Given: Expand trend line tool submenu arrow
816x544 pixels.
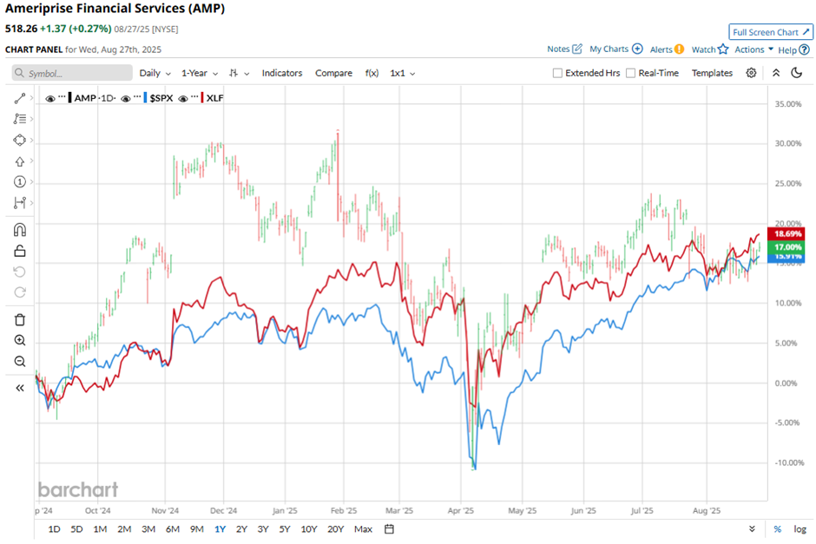Looking at the screenshot, I should (x=32, y=98).
